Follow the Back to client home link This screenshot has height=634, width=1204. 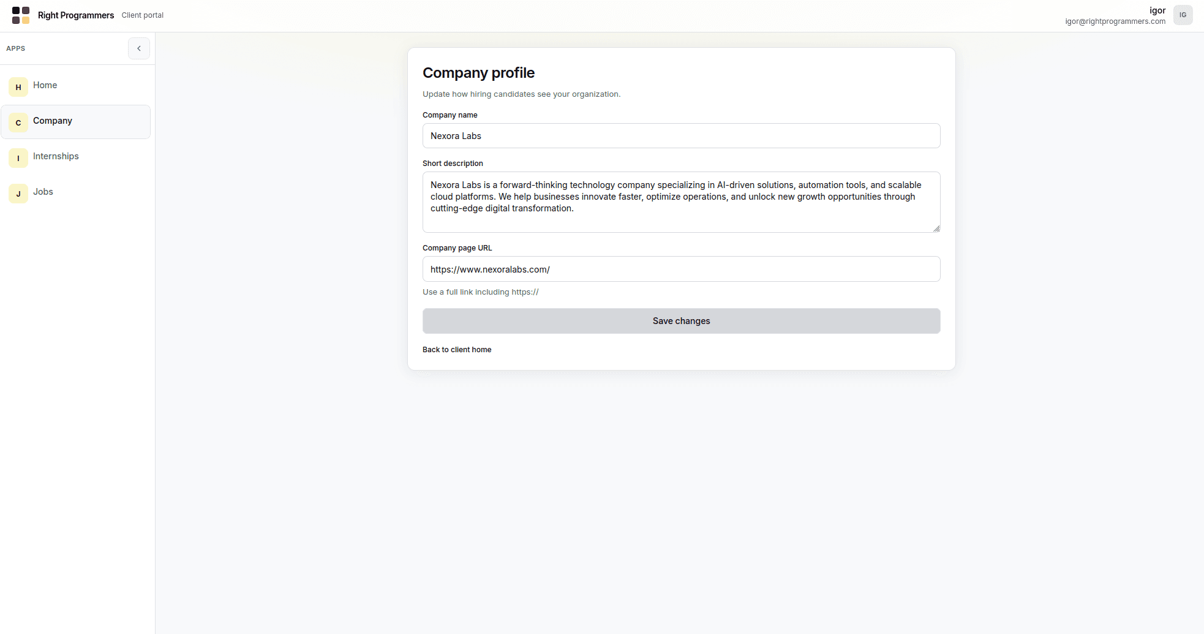coord(457,349)
